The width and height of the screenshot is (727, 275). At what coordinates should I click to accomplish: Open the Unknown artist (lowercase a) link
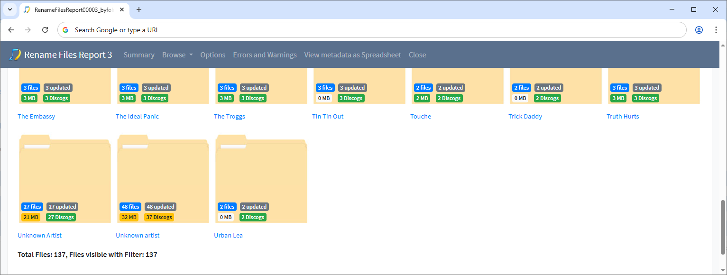coord(138,235)
